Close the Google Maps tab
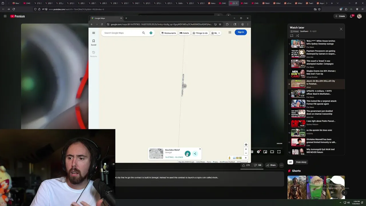366x206 pixels. click(121, 18)
